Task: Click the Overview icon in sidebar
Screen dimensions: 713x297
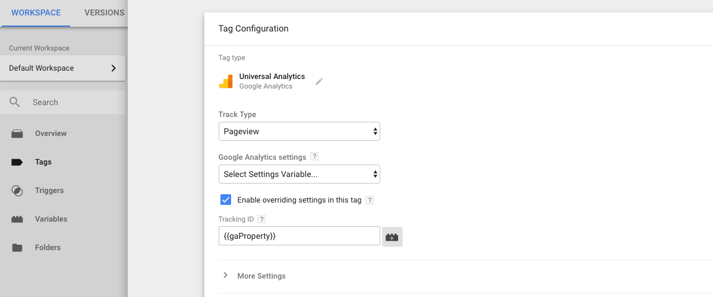Action: coord(17,134)
